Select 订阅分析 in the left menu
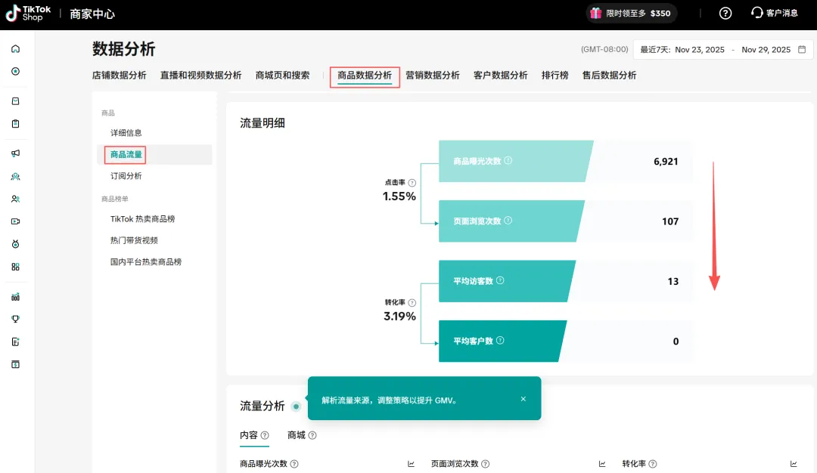817x473 pixels. point(126,176)
